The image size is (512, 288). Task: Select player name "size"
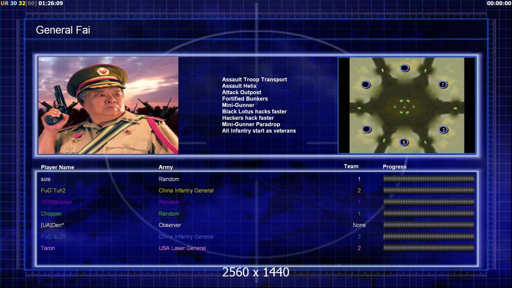(46, 179)
